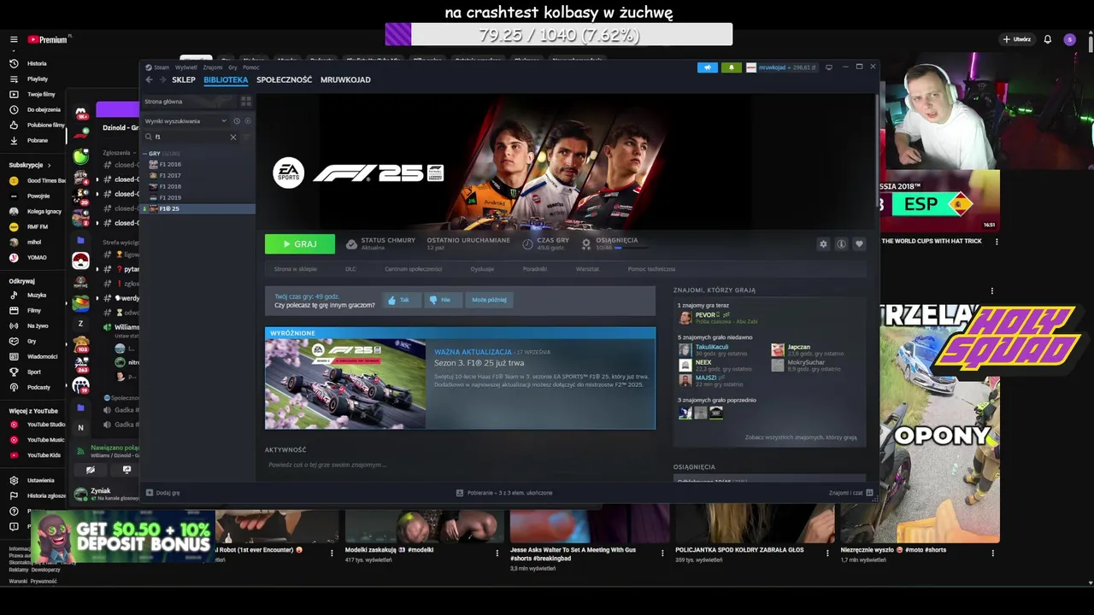
Task: Toggle collections grid view icon in Steam sidebar
Action: 246,102
